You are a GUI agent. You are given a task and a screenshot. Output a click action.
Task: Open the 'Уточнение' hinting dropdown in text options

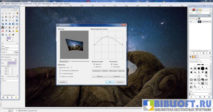point(12,60)
